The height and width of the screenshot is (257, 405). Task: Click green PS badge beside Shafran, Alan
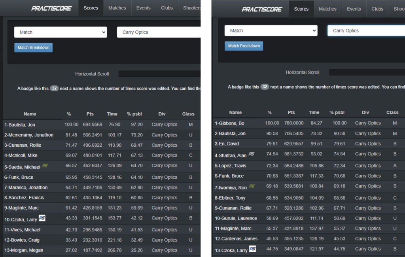[252, 154]
